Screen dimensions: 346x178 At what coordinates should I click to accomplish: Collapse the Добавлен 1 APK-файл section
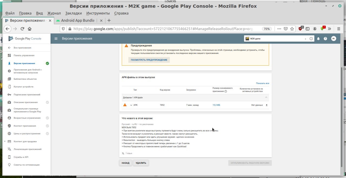point(266,97)
